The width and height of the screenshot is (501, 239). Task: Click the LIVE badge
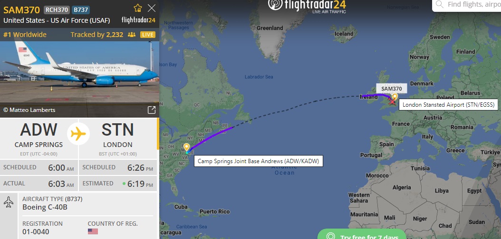click(148, 35)
